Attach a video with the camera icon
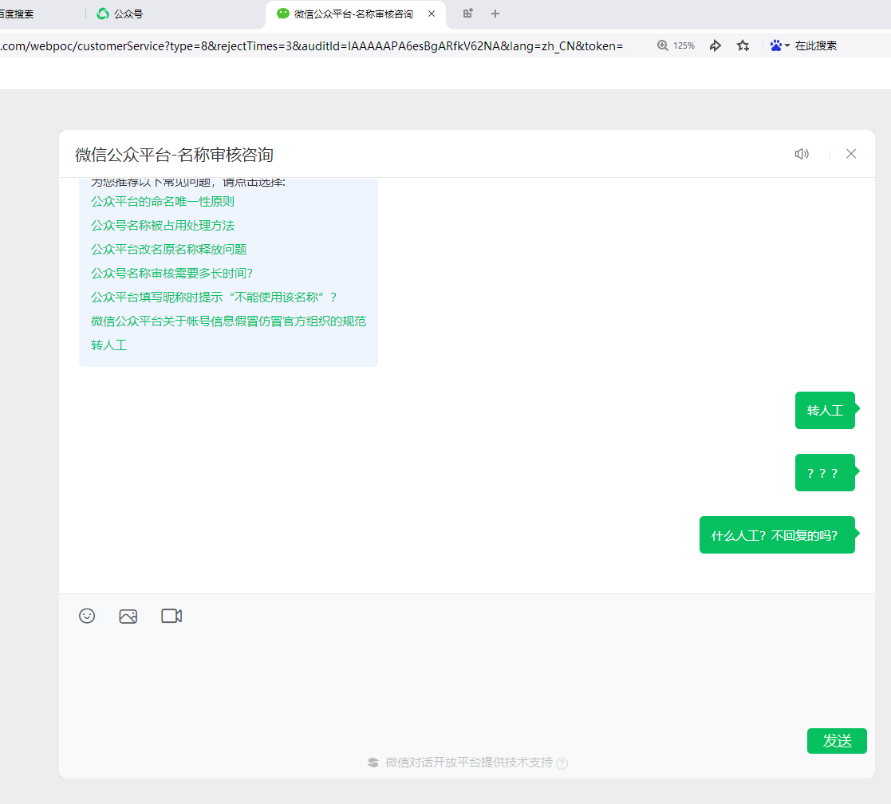Image resolution: width=891 pixels, height=804 pixels. 171,616
